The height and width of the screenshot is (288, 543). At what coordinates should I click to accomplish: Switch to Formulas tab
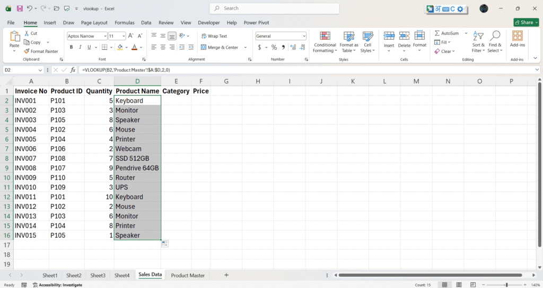[x=124, y=22]
